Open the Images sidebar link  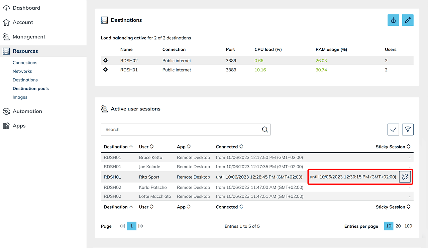coord(20,97)
